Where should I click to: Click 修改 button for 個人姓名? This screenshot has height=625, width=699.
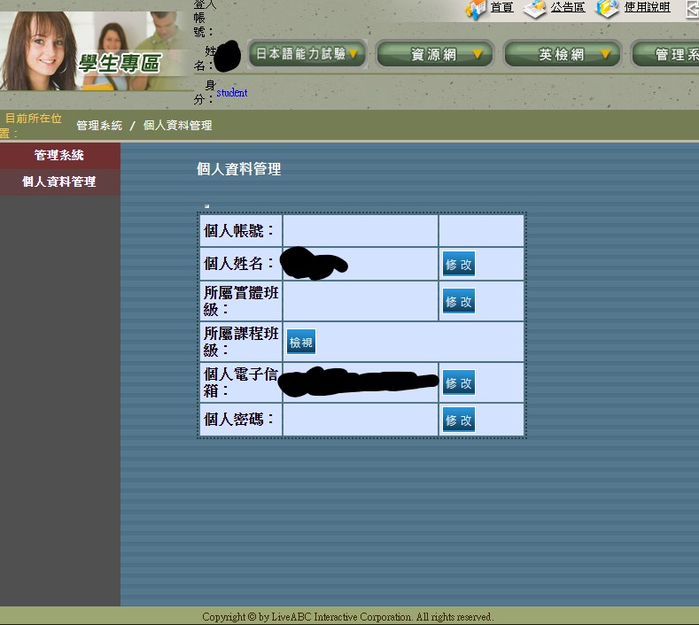[459, 264]
